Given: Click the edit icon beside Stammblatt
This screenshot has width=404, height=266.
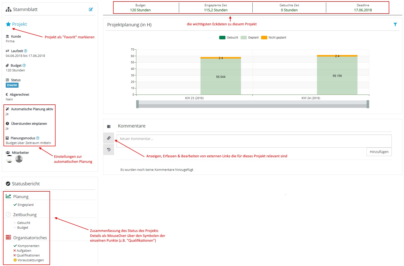Looking at the screenshot, I should [x=91, y=9].
